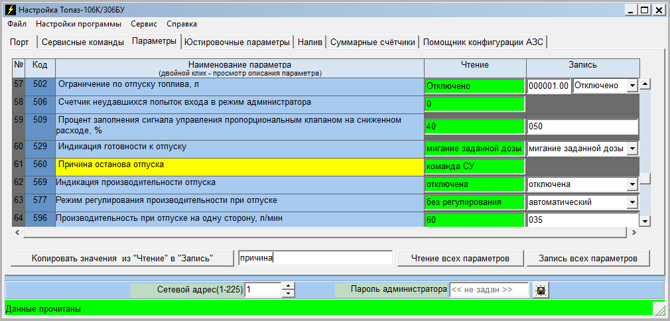Click the read value 40 in row 509
This screenshot has width=670, height=321.
tap(475, 127)
